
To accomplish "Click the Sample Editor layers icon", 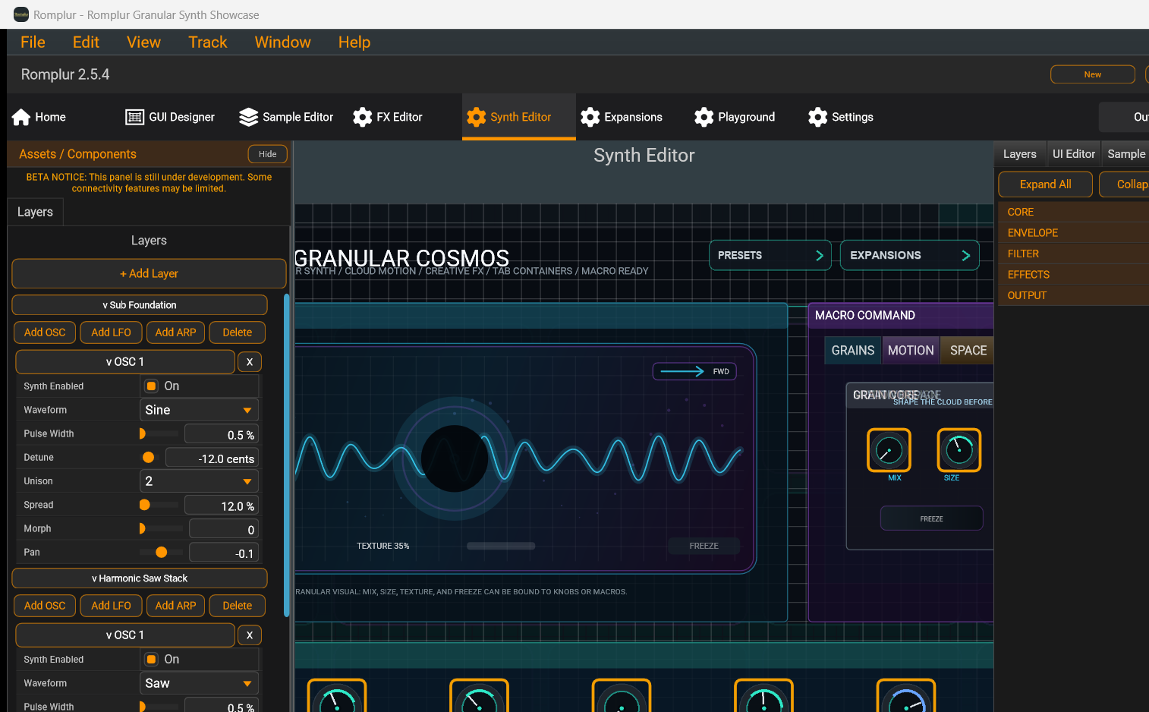I will (249, 117).
